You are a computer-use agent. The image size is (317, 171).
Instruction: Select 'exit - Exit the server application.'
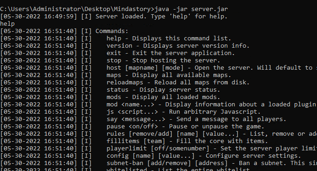[170, 53]
